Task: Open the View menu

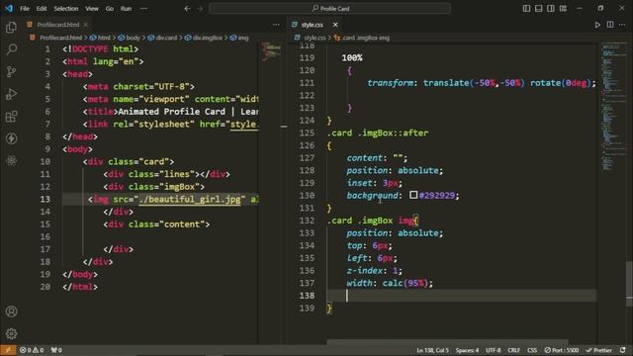Action: [x=92, y=9]
